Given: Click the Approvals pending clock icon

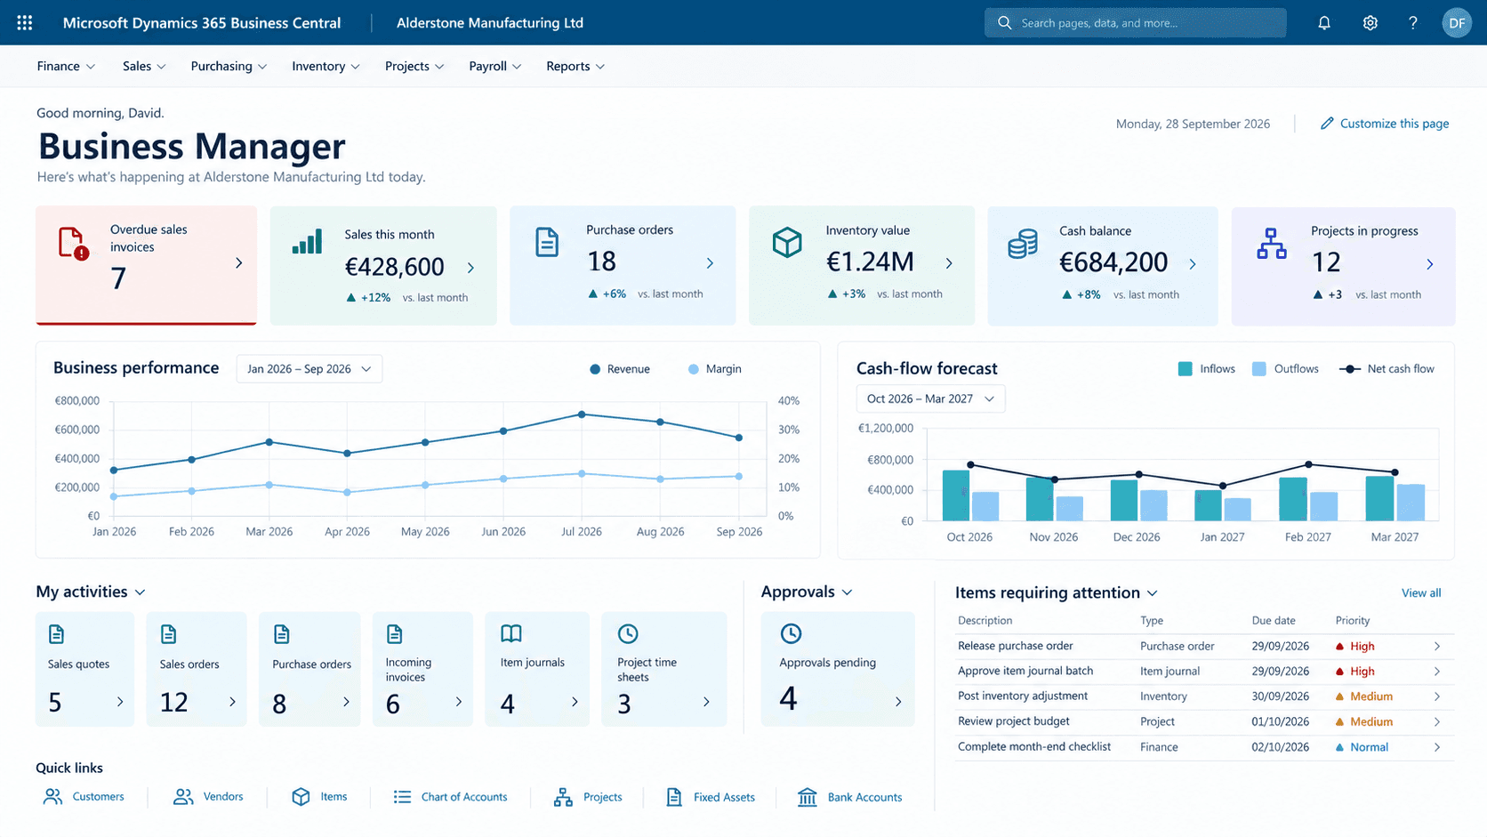Looking at the screenshot, I should pyautogui.click(x=791, y=633).
